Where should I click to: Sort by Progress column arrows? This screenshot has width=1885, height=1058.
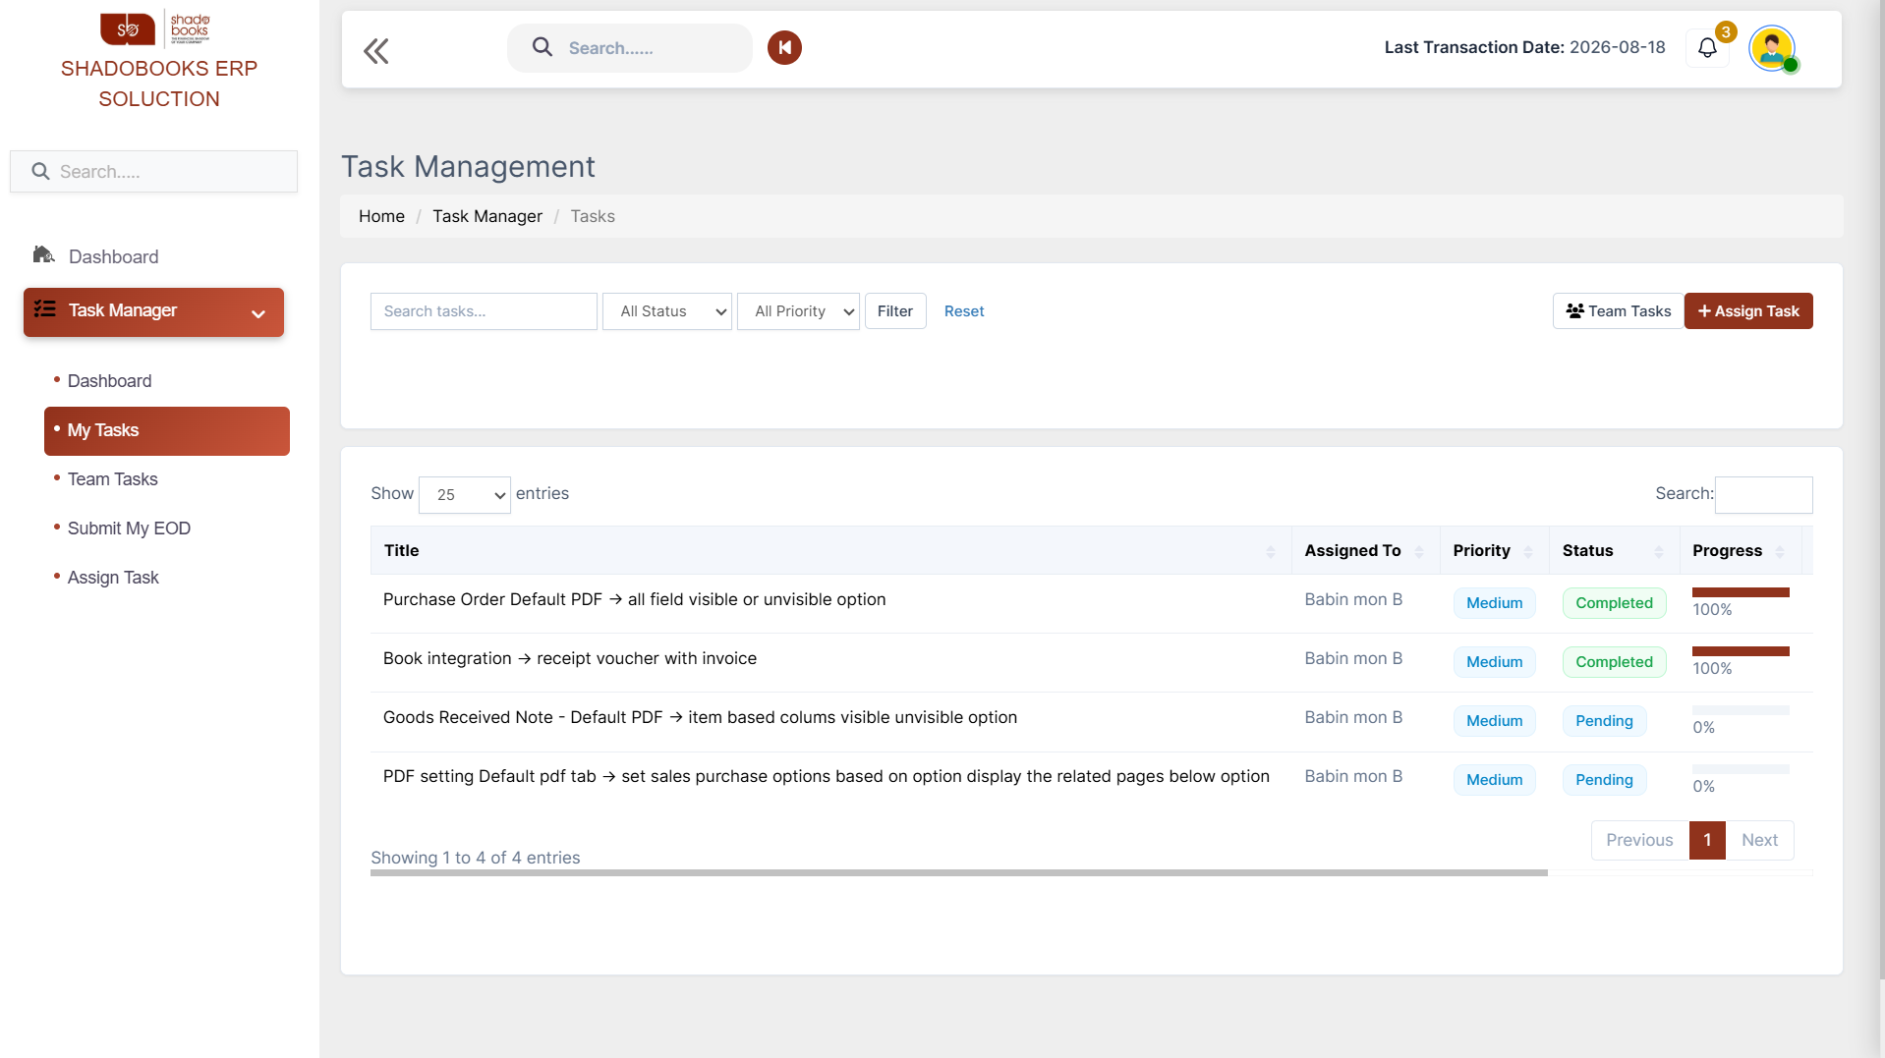[x=1780, y=551]
